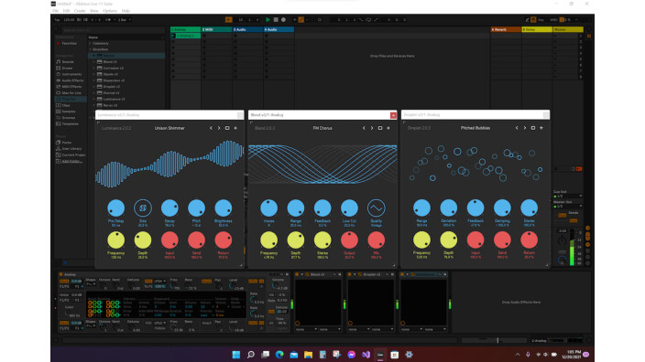Open first none dropdown under Droplet v2 device
645x362 pixels.
(x=359, y=329)
